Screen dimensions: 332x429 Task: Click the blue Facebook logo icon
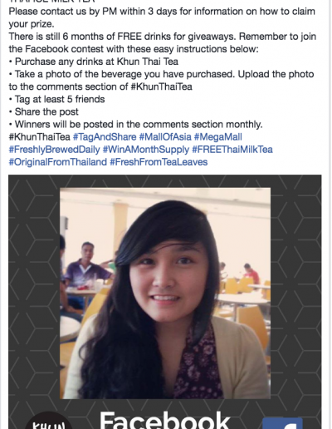click(x=282, y=423)
